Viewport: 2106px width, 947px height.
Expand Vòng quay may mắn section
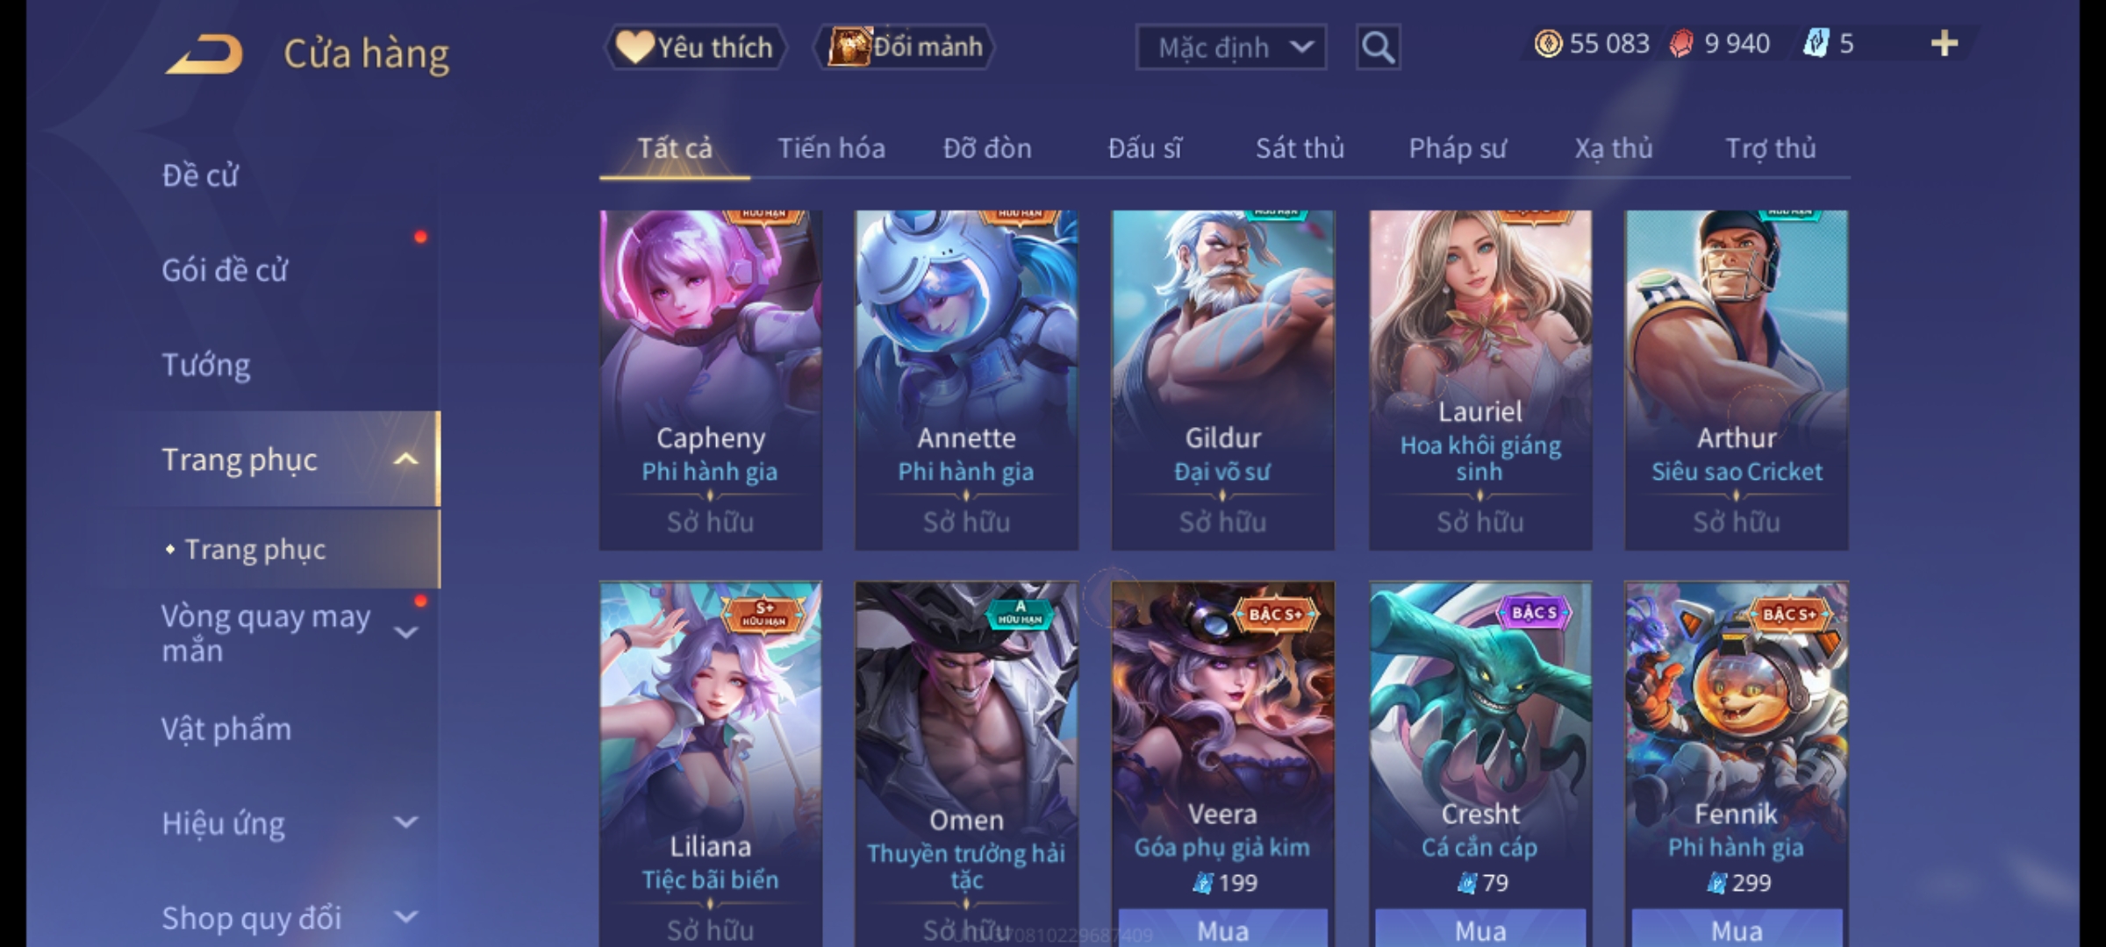(x=405, y=632)
